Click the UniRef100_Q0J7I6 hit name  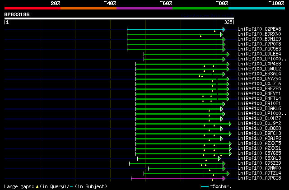259,84
